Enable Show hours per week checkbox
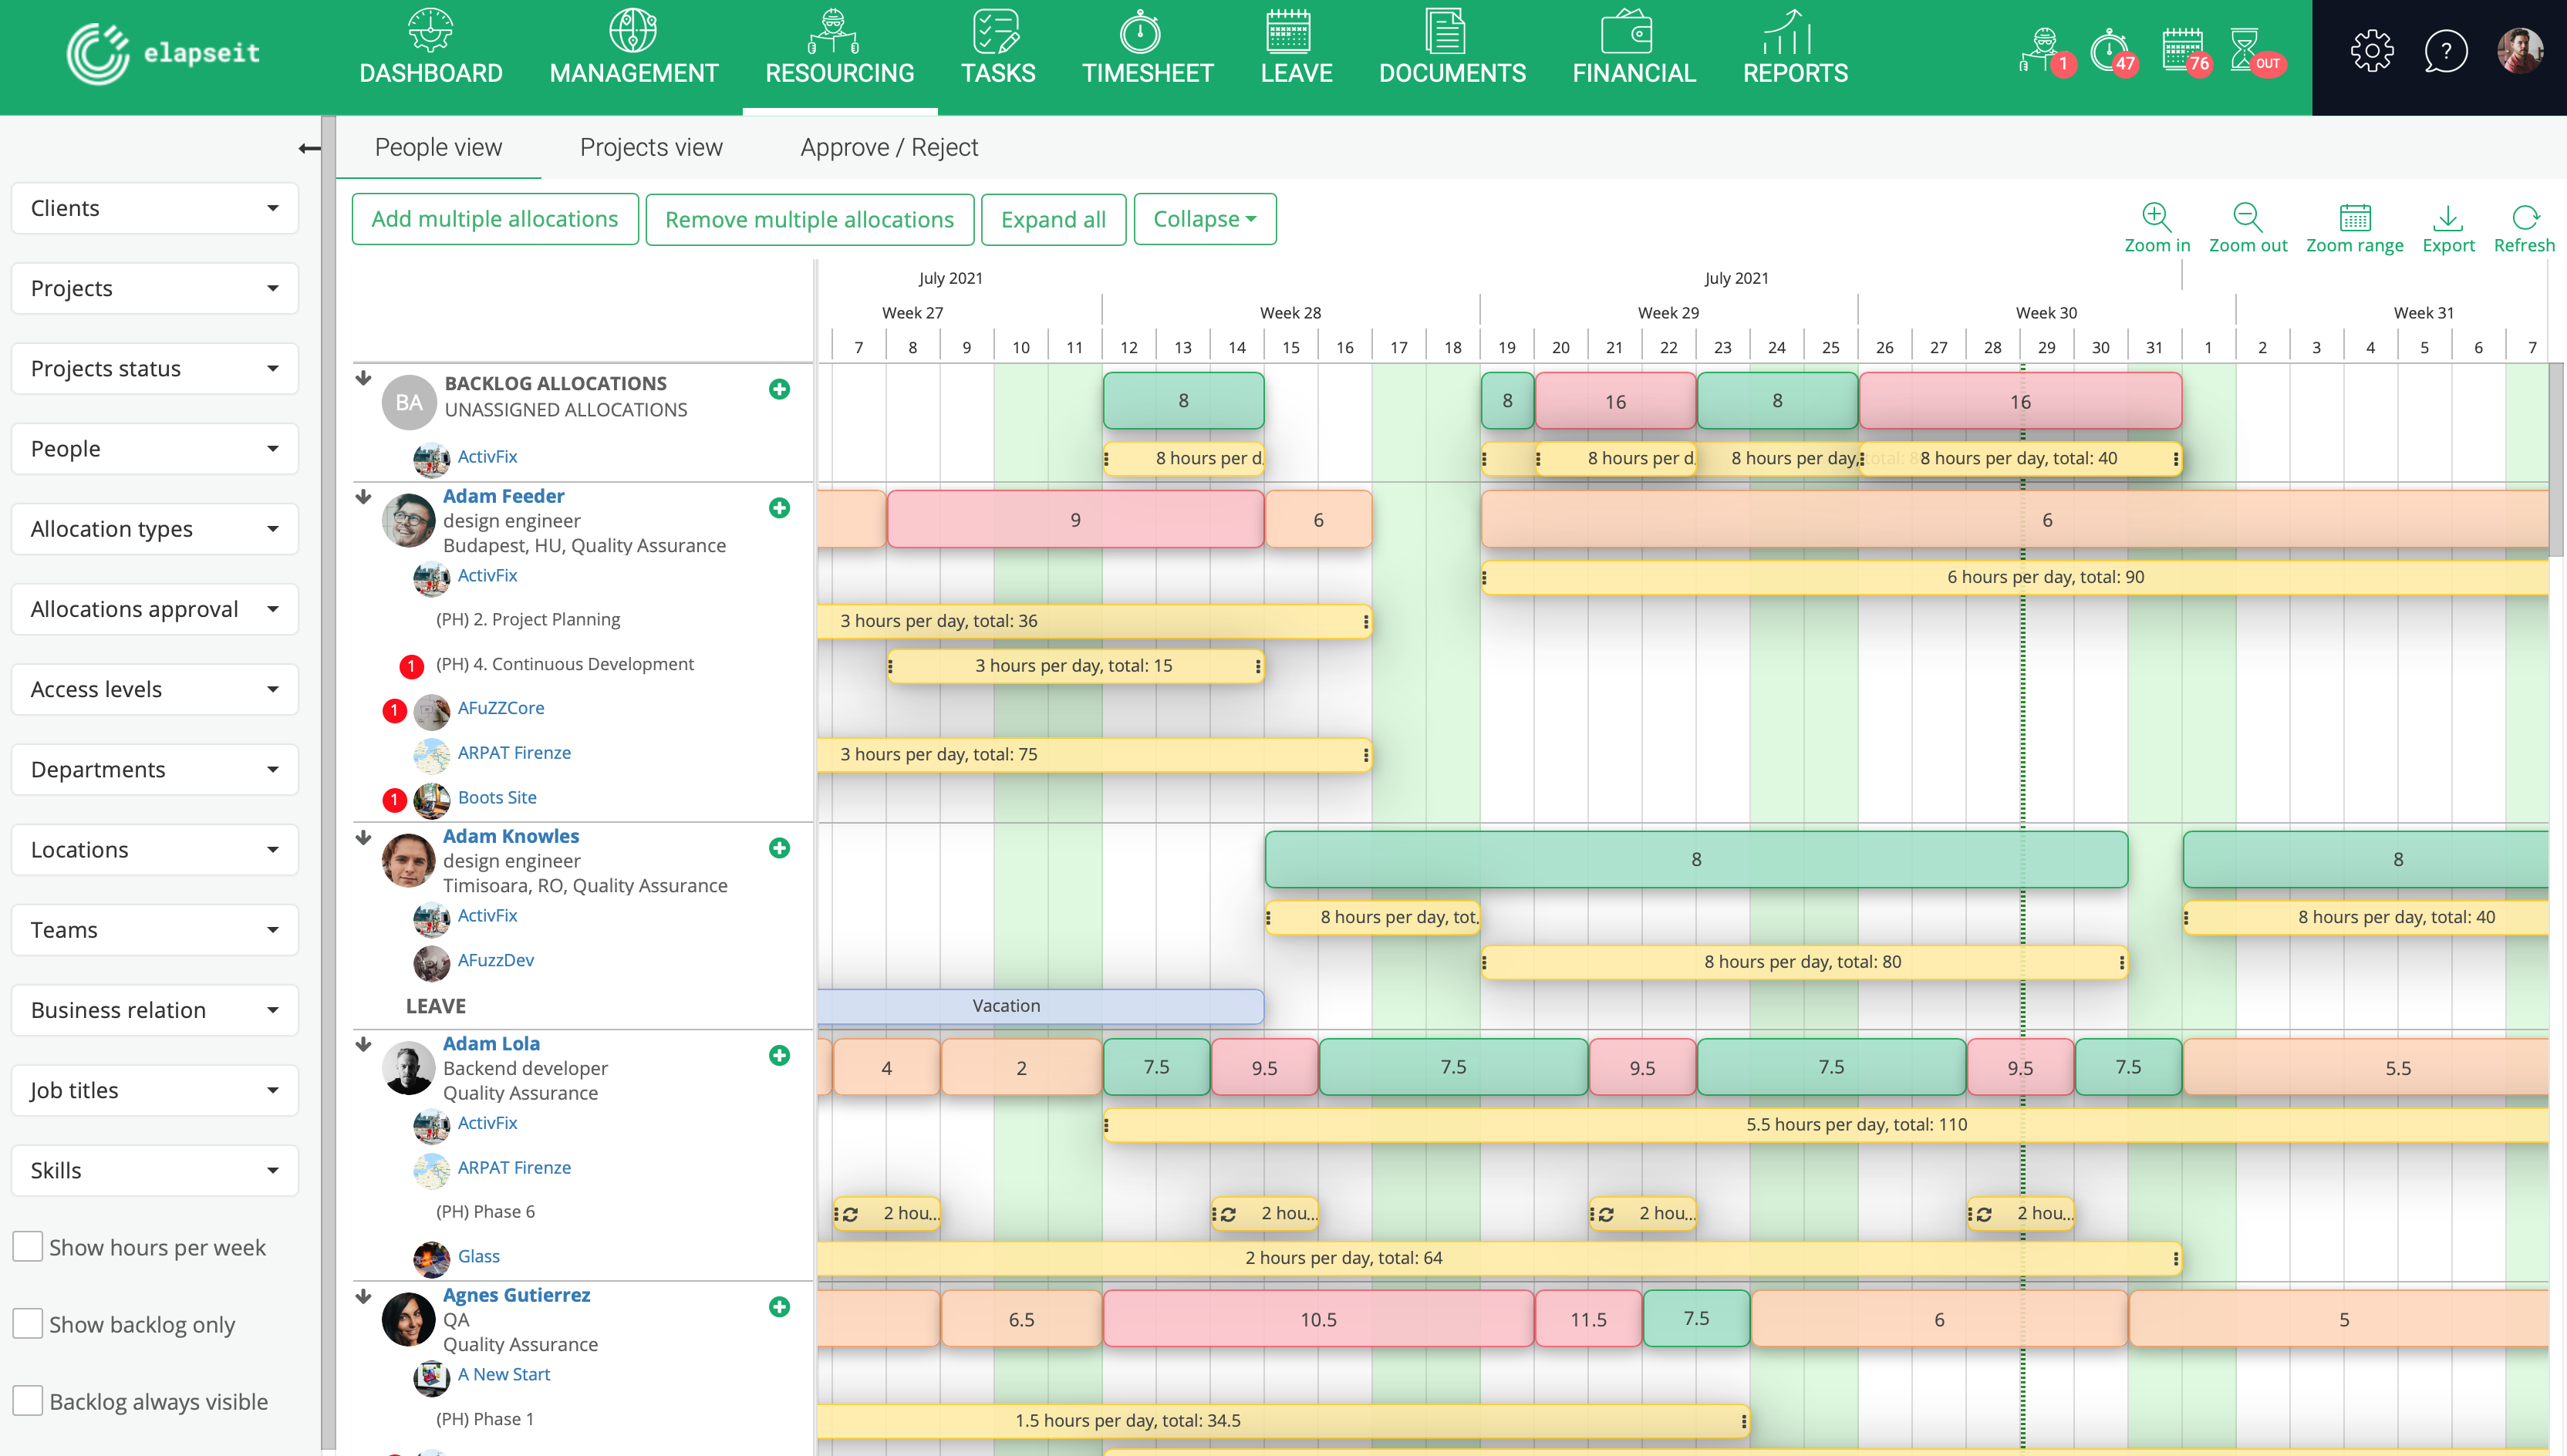 [28, 1246]
